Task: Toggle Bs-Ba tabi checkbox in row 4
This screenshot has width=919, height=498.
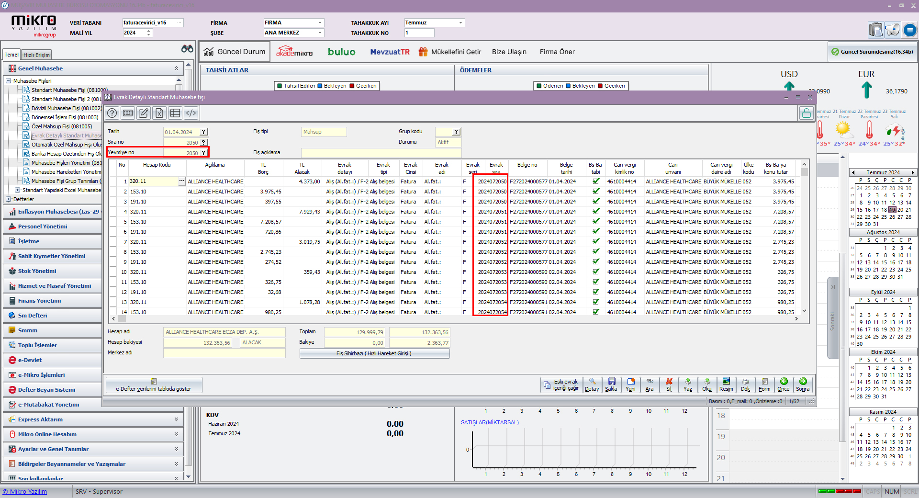Action: click(595, 212)
